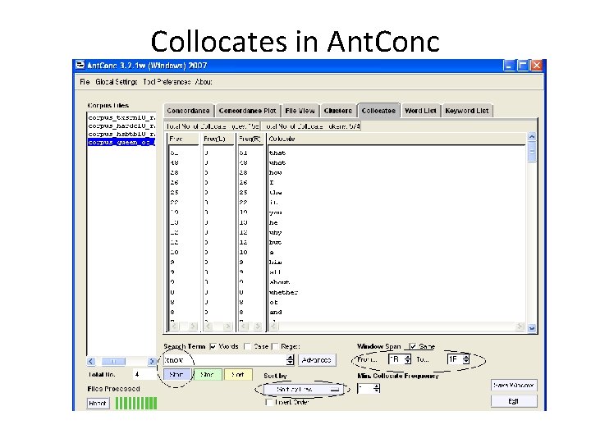Viewport: 591px width, 443px height.
Task: Select the collocate row 'and'
Action: (276, 312)
